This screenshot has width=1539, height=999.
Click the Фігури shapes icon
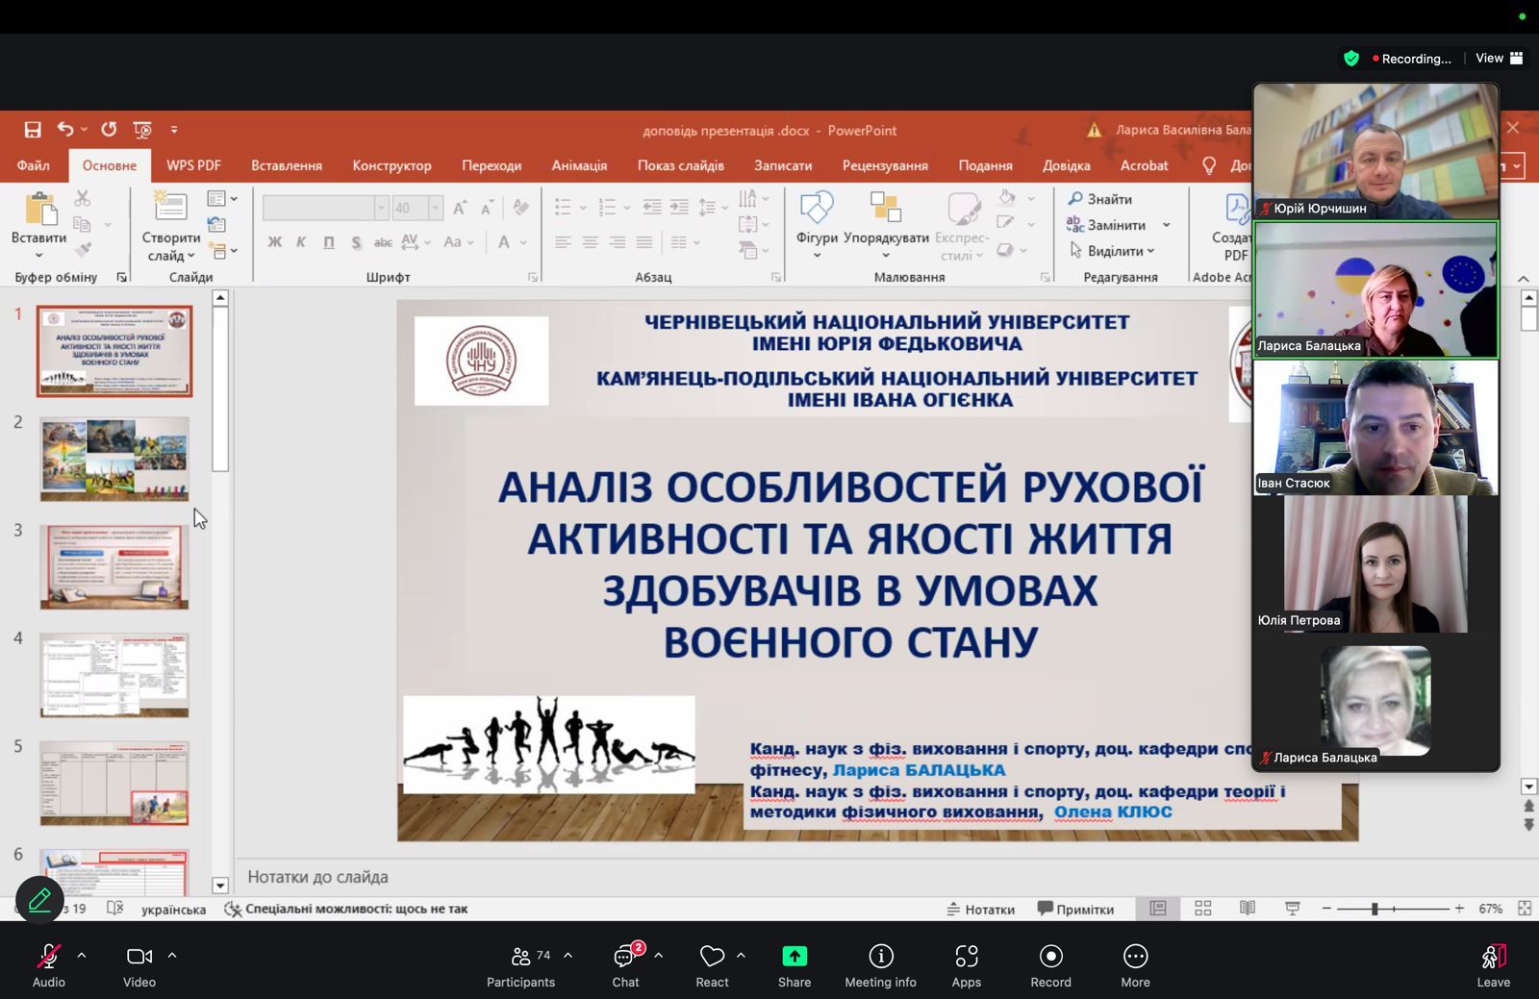pyautogui.click(x=817, y=208)
